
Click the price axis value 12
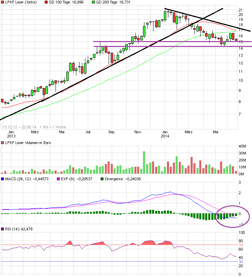pos(241,63)
